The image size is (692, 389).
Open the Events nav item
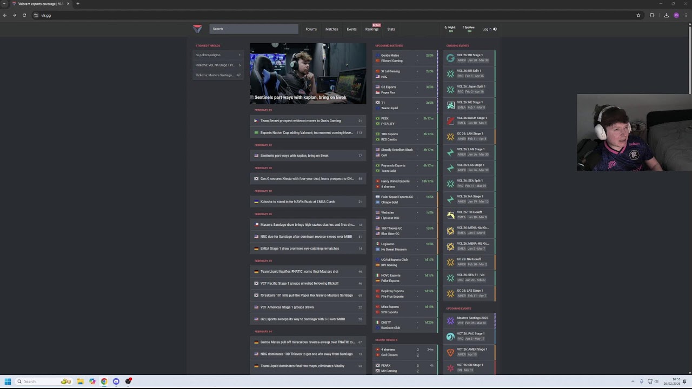pos(351,29)
